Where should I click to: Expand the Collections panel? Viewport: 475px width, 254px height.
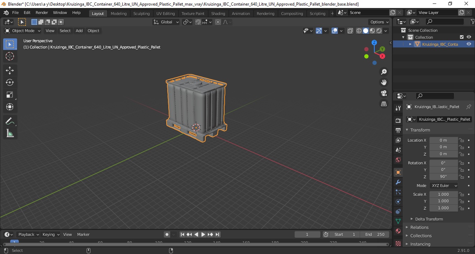click(421, 236)
